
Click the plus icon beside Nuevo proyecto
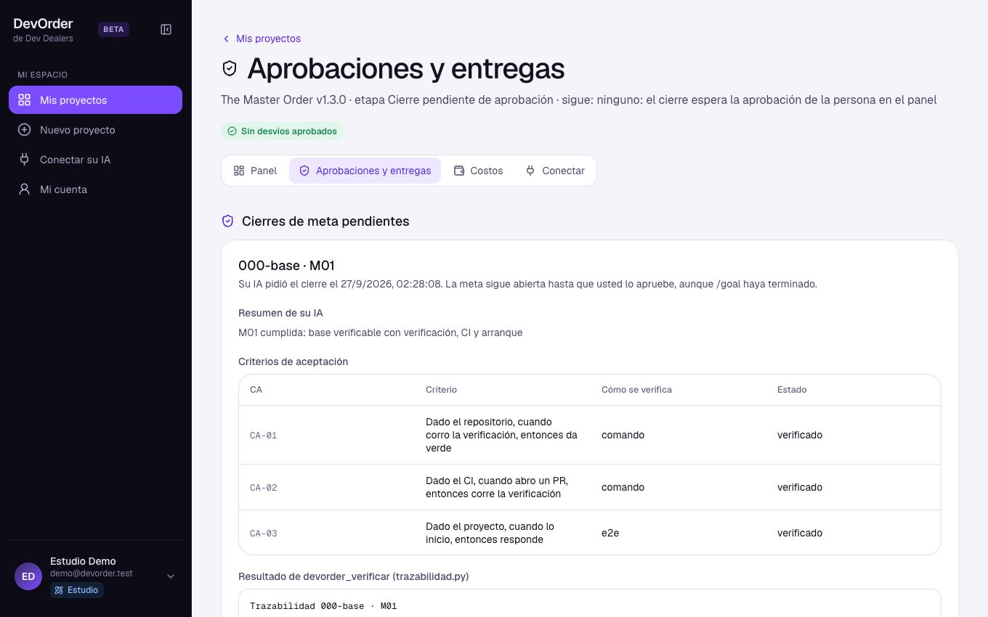[x=24, y=130]
